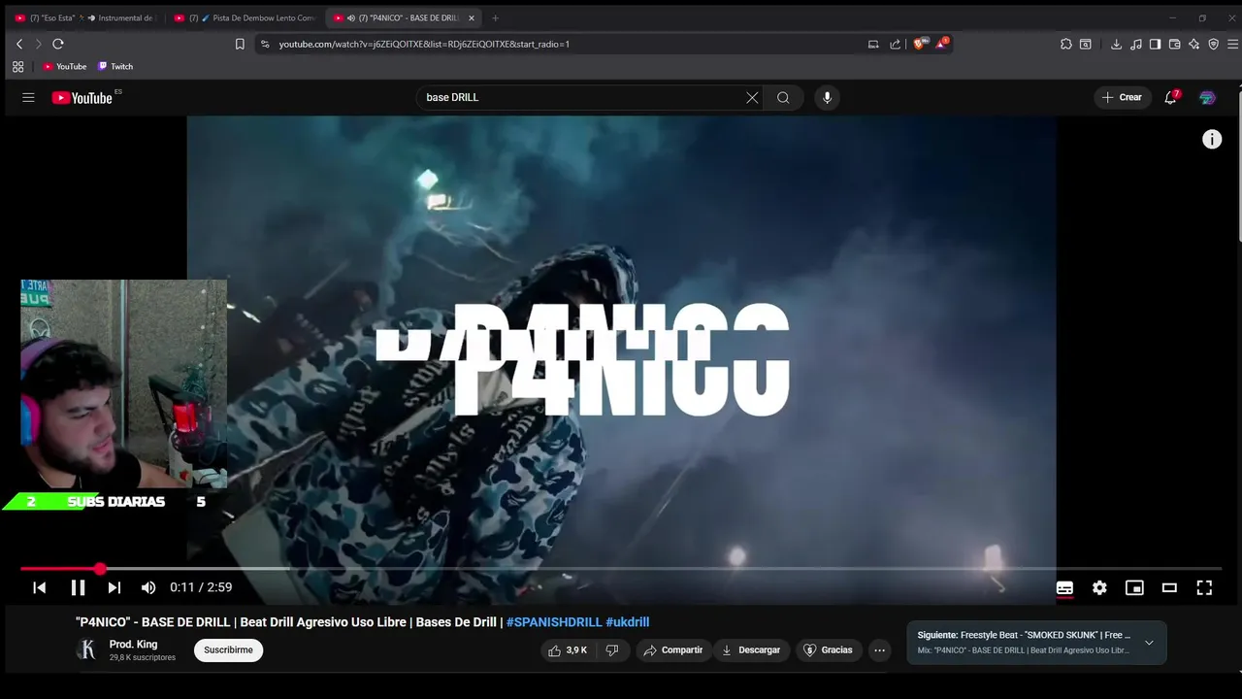
Task: Open the #SPANISHDRILL hashtag link
Action: (554, 622)
